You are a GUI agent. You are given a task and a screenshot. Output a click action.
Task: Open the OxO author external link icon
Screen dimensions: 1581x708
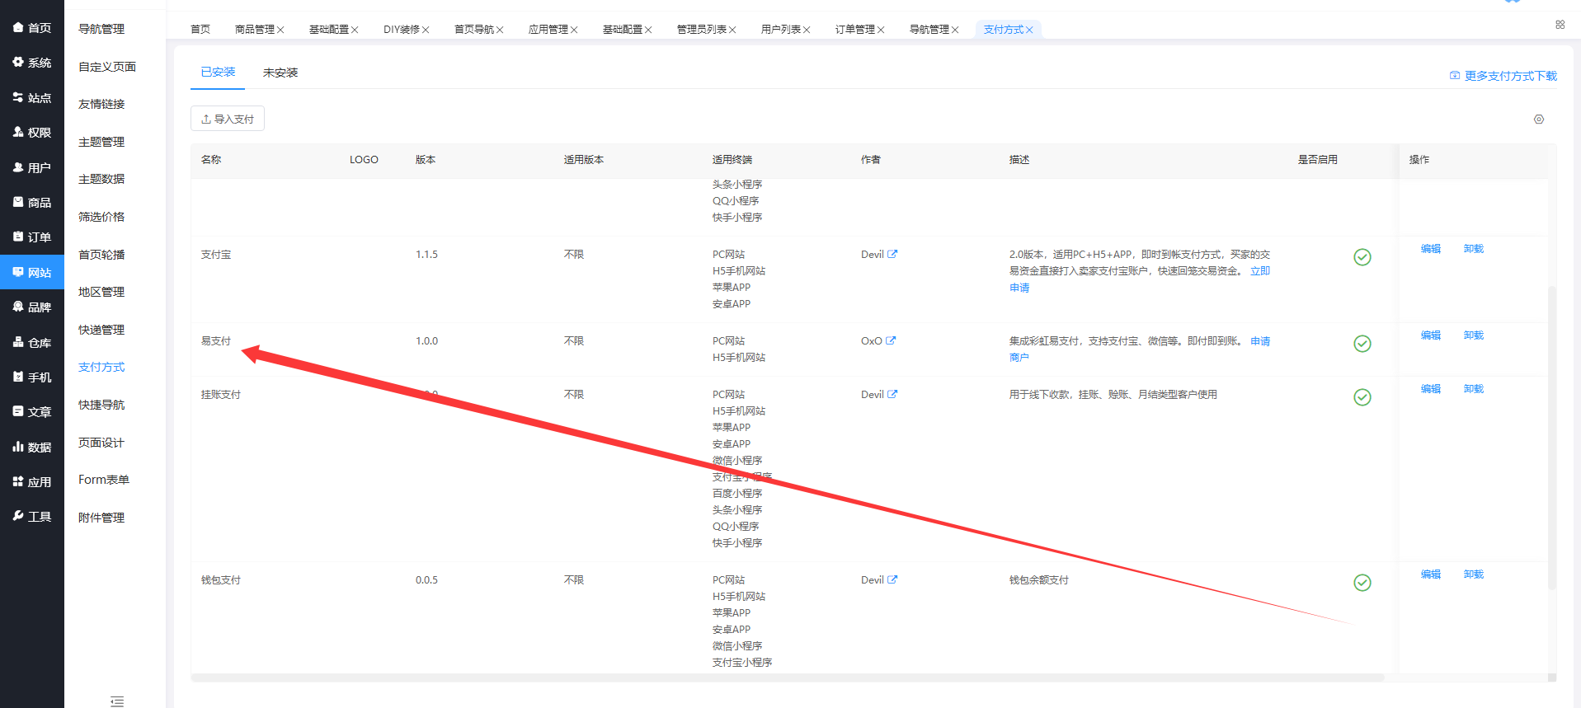pos(891,341)
